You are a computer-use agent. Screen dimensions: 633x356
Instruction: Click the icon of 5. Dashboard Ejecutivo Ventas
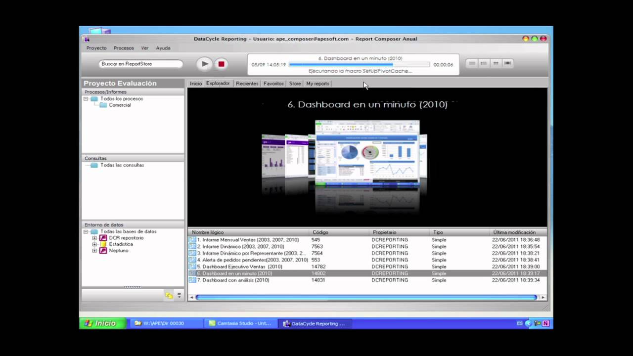(192, 267)
